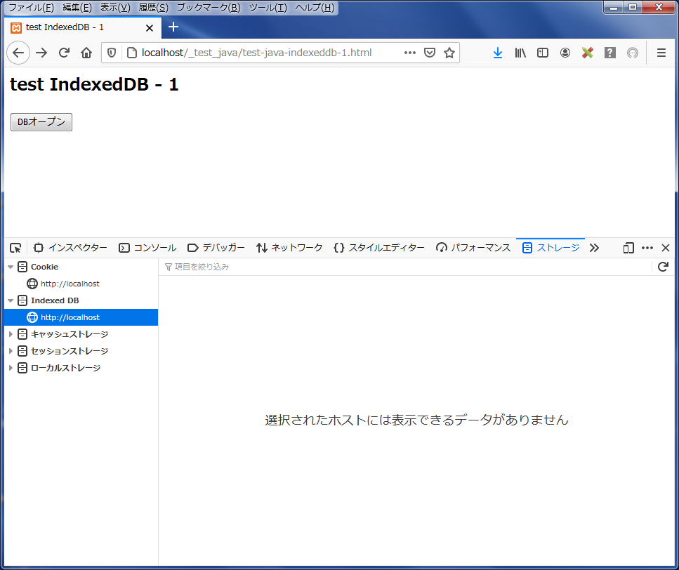Click the grey circular extension icon

[633, 53]
